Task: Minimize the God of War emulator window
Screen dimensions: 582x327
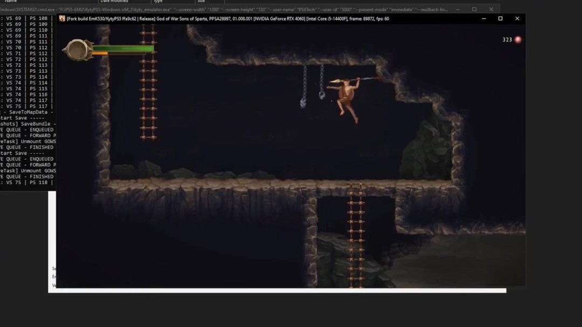Action: click(x=483, y=18)
